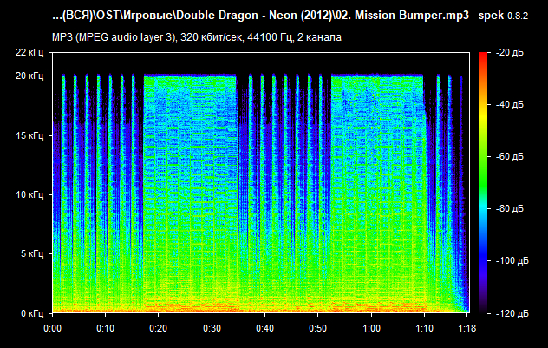Click the MP3 format description line

click(x=197, y=37)
